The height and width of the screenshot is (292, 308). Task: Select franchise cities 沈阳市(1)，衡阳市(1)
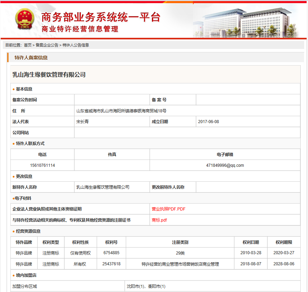146,286
